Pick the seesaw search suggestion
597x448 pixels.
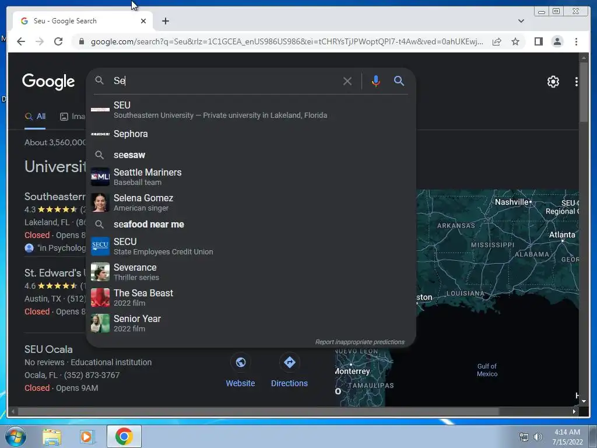tap(251, 155)
